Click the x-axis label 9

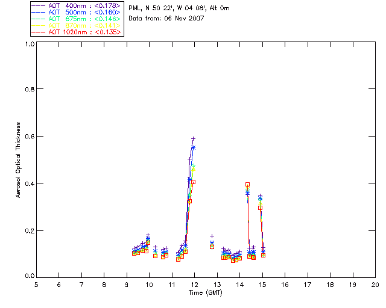pos(127,285)
